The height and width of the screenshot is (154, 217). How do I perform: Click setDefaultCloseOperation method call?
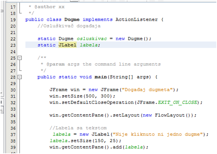(98, 102)
